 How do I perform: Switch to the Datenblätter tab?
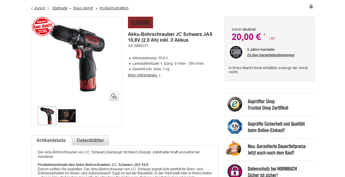click(x=90, y=140)
